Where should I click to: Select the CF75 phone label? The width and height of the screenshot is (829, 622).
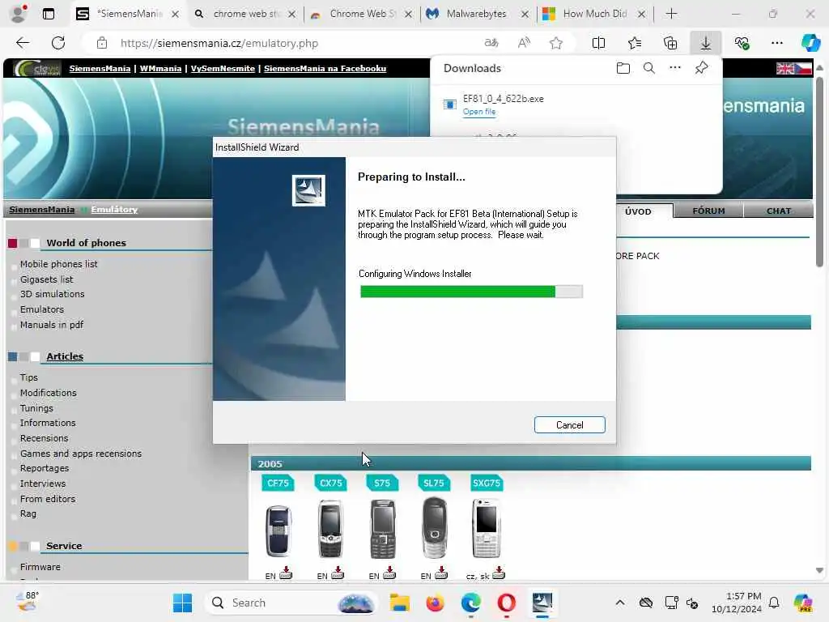pos(278,483)
